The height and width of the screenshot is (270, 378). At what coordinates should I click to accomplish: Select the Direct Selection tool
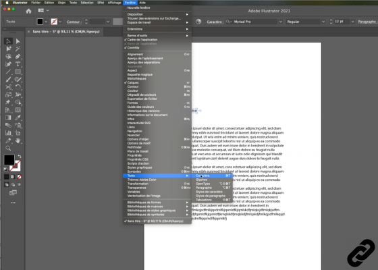[x=18, y=41]
